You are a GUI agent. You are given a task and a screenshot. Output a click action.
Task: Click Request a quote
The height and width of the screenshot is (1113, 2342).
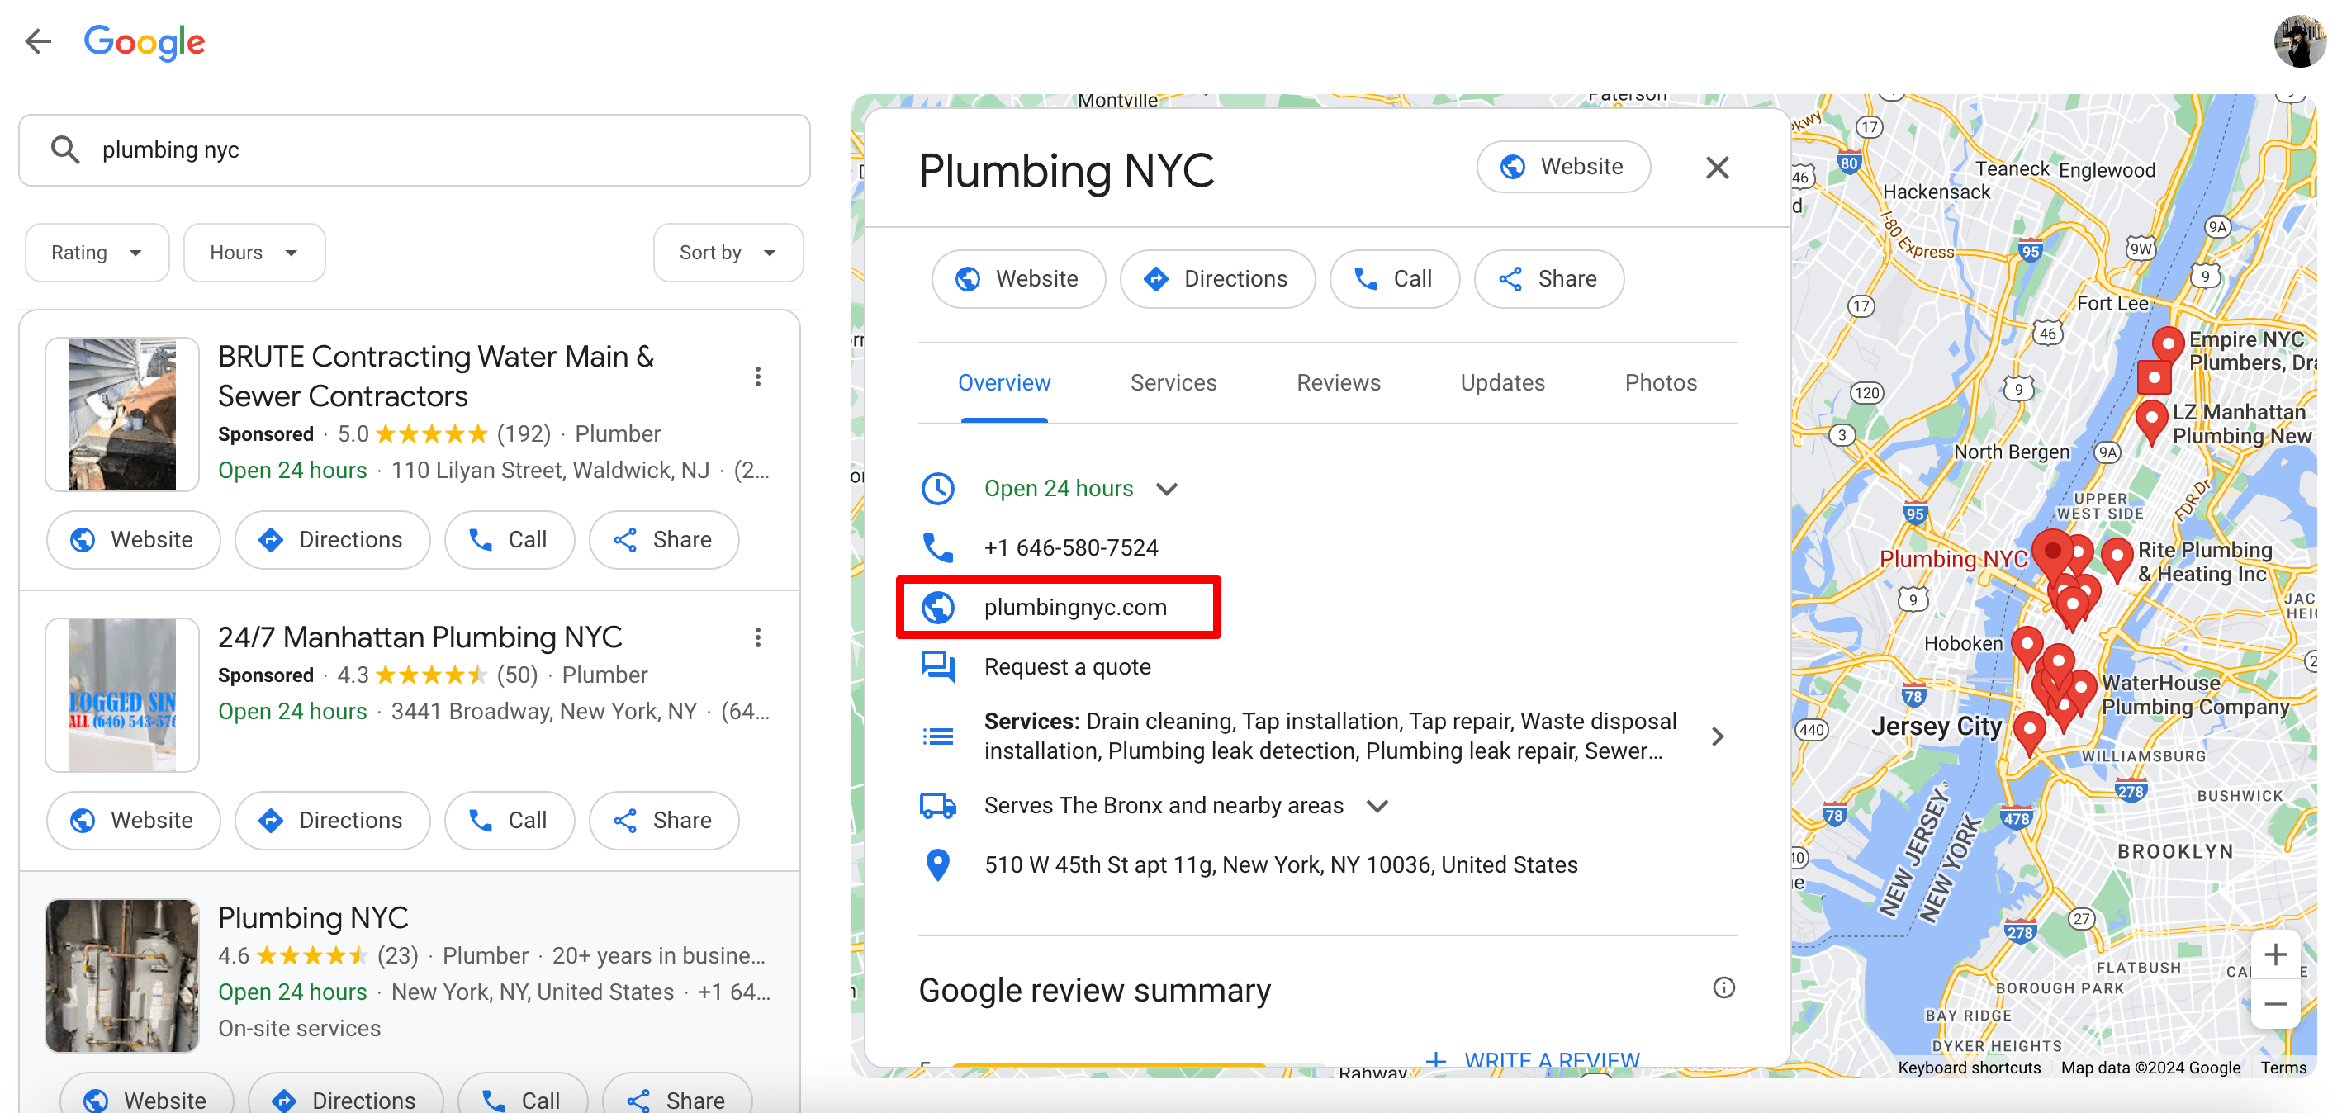pyautogui.click(x=1067, y=666)
